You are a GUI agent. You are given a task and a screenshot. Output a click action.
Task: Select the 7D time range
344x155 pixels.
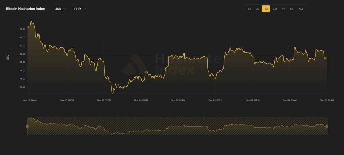pos(257,9)
